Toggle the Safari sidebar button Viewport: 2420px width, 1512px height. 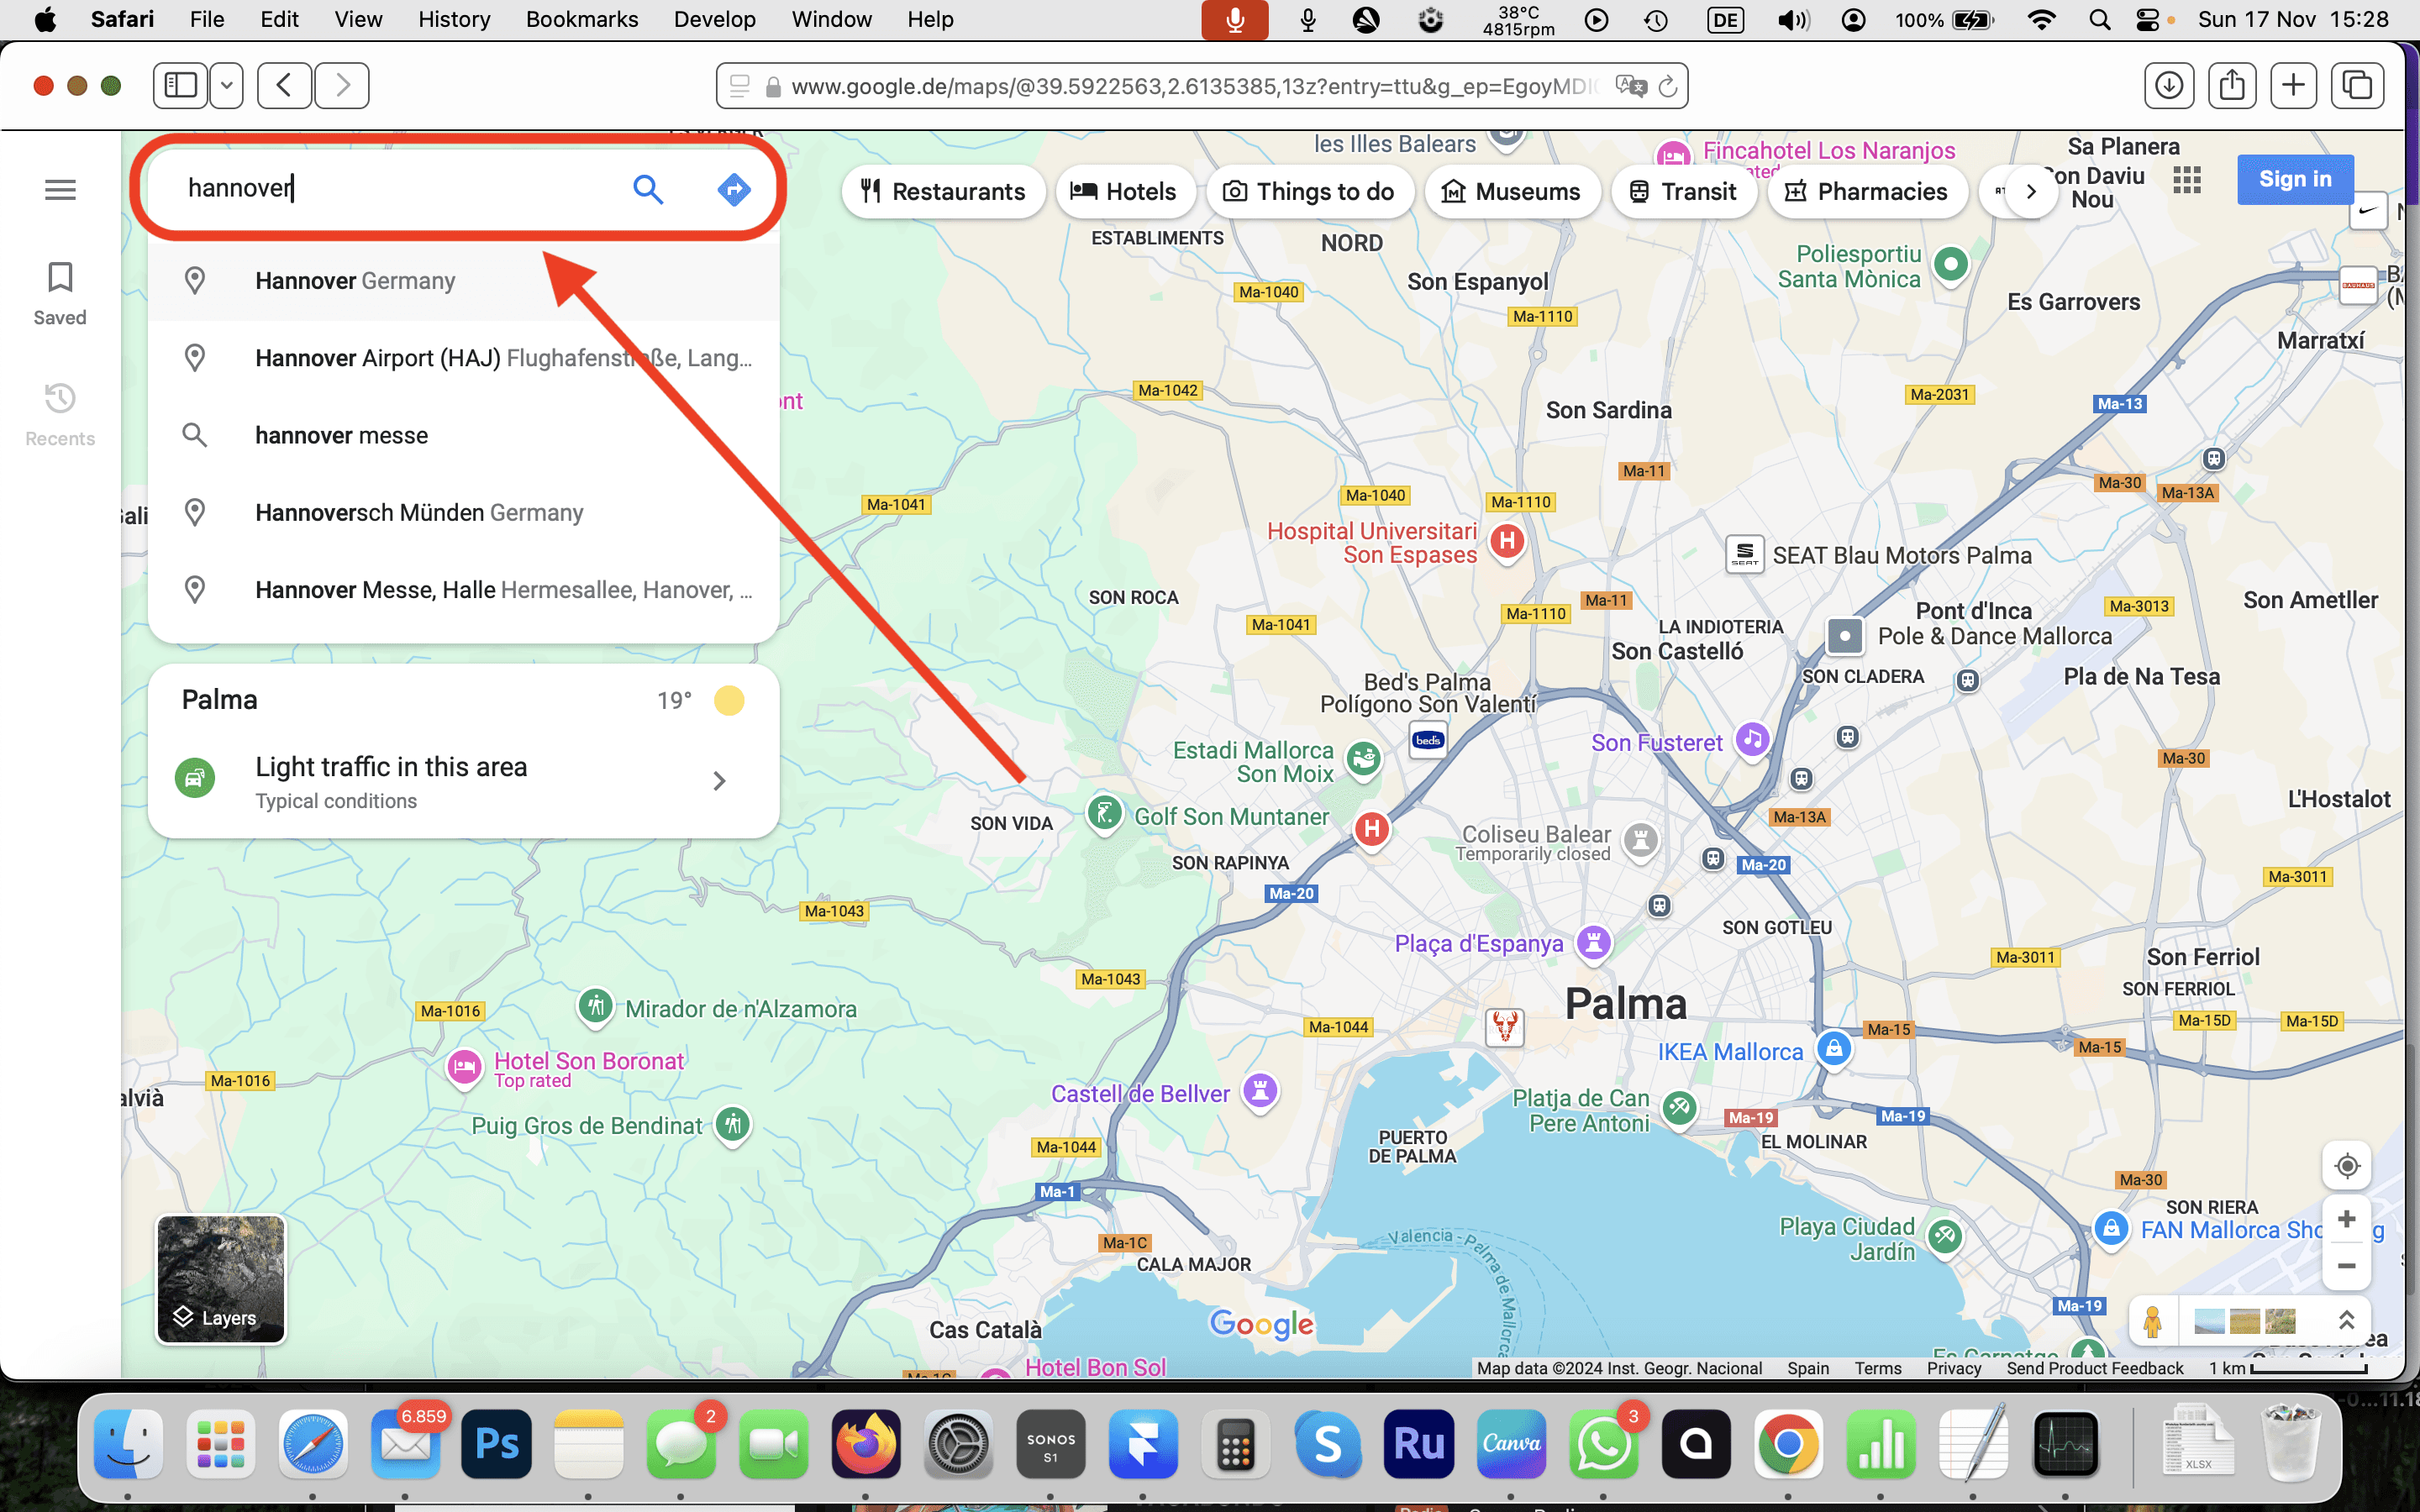point(181,85)
